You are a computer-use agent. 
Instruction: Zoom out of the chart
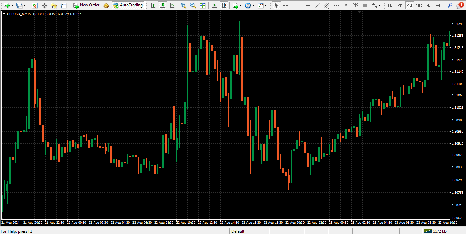pos(193,5)
